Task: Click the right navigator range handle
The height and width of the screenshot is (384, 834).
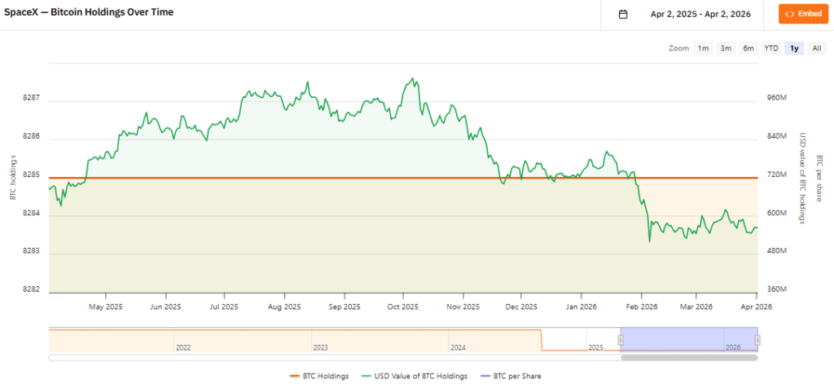Action: click(x=757, y=340)
